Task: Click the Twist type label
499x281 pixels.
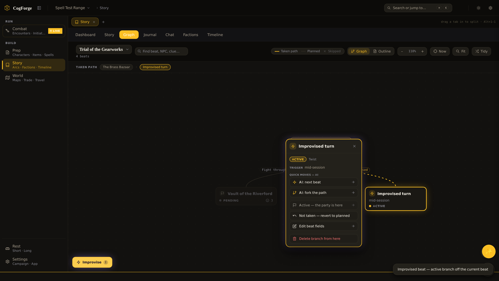Action: point(312,160)
